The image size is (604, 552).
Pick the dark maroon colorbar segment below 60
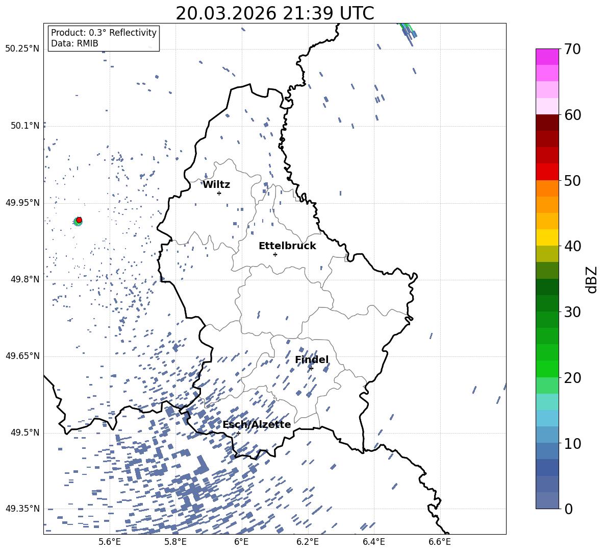(547, 123)
